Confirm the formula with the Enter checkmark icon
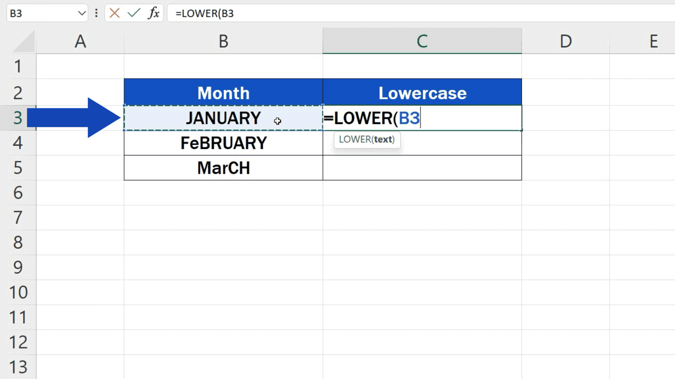675x379 pixels. 134,13
